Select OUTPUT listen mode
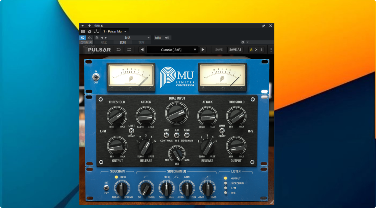Viewport: 376px width, 208px height. coord(225,178)
